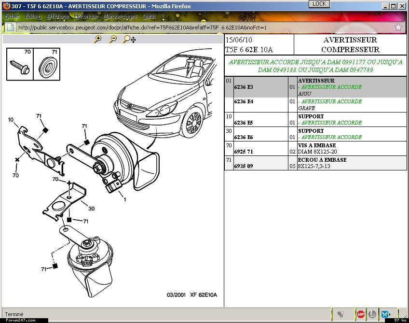Select the screw thumbnail labelled 70
Image resolution: width=409 pixels, height=323 pixels.
(20, 64)
